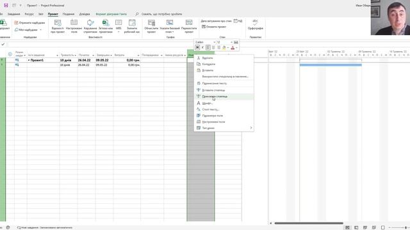Open font color dropdown arrow
The height and width of the screenshot is (230, 410).
pyautogui.click(x=236, y=48)
